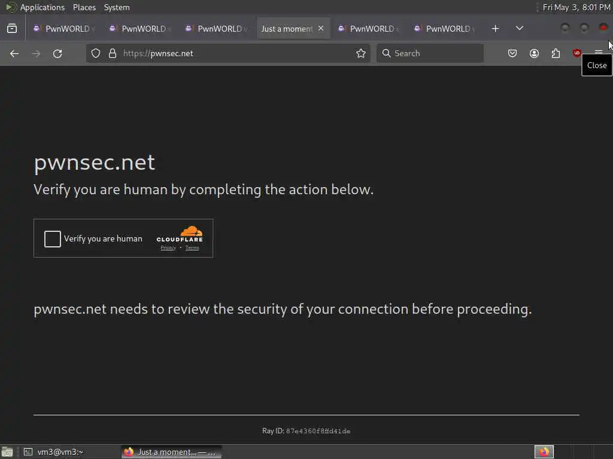This screenshot has width=613, height=459.
Task: Focus the Search input field
Action: (430, 53)
